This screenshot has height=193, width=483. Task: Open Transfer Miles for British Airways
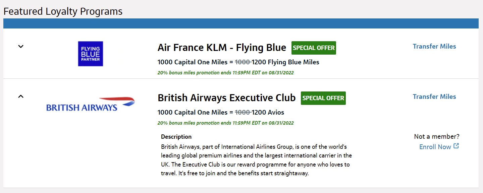(434, 96)
